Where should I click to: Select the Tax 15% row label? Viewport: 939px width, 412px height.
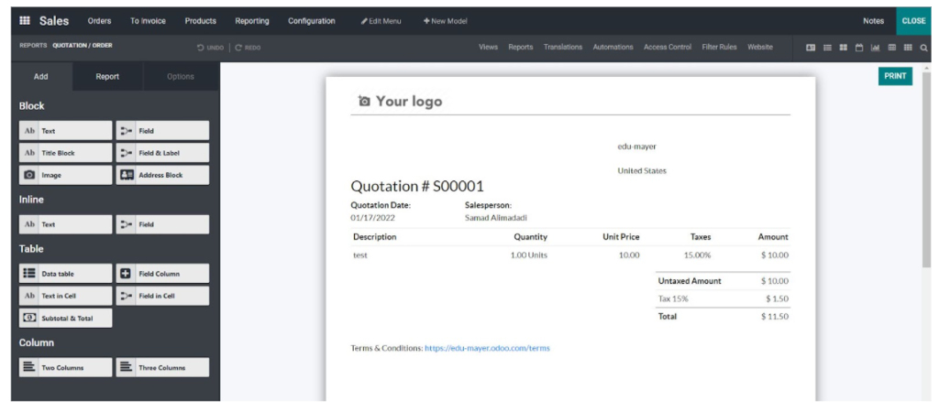click(673, 298)
